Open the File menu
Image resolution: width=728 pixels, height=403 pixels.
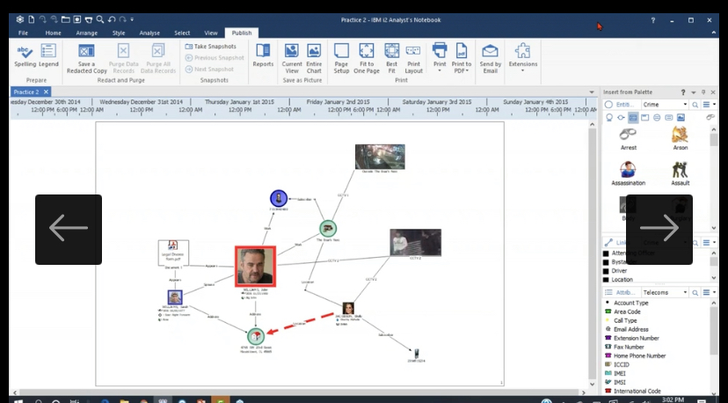pyautogui.click(x=23, y=33)
